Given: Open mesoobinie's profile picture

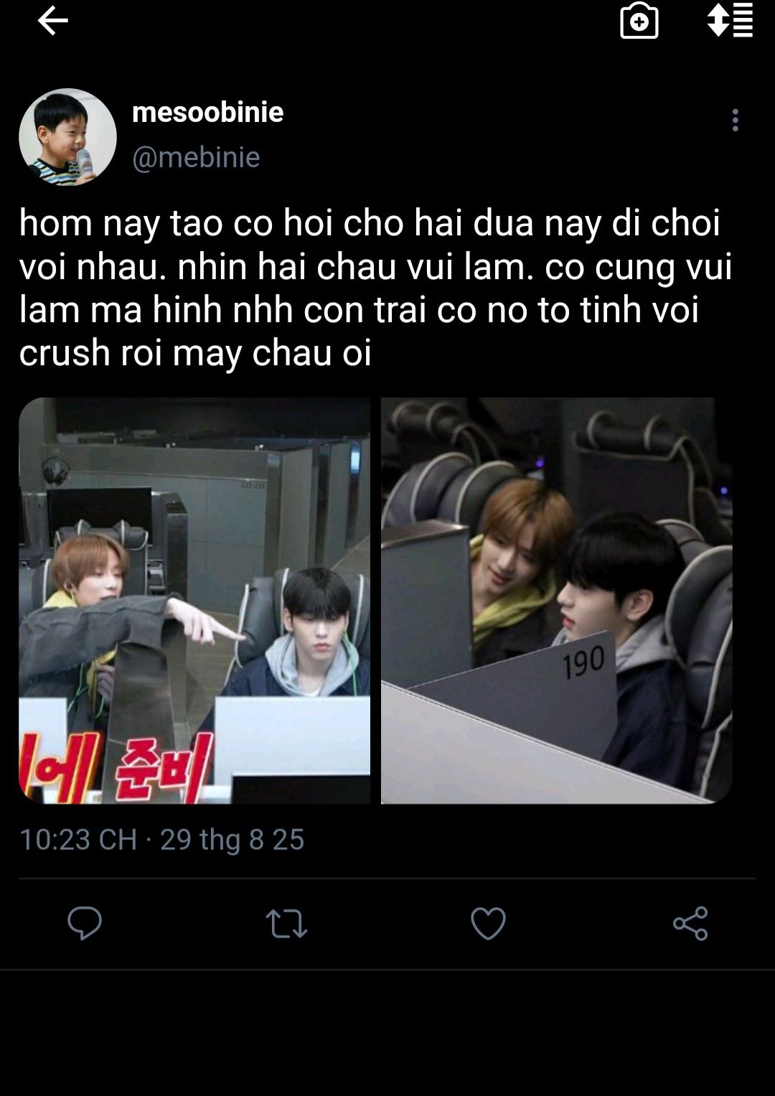Looking at the screenshot, I should [67, 137].
